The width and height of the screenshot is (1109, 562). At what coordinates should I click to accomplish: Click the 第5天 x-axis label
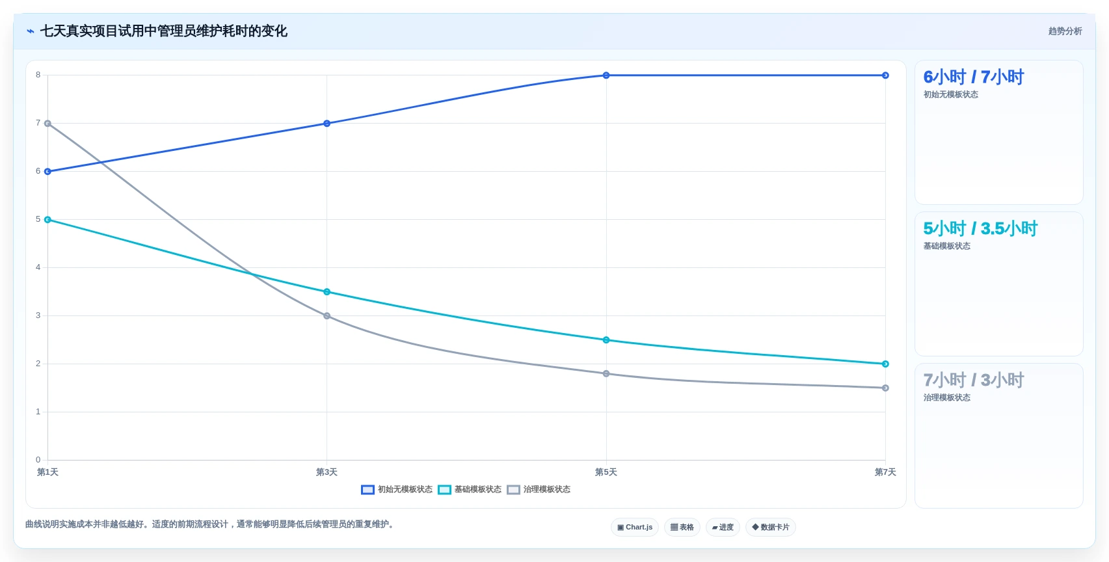tap(606, 472)
